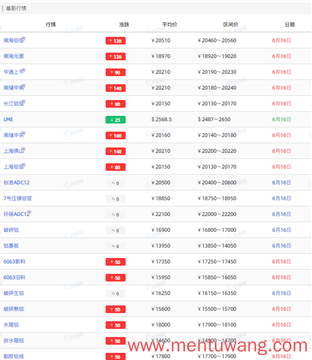The image size is (312, 360).
Task: Click the red up-140 badge for 南储华南
Action: click(x=116, y=89)
